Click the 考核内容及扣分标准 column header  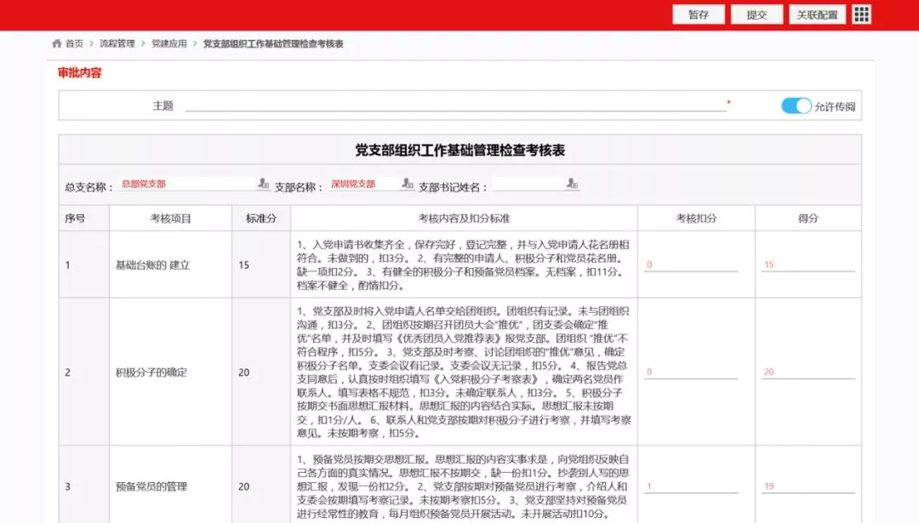pos(464,219)
